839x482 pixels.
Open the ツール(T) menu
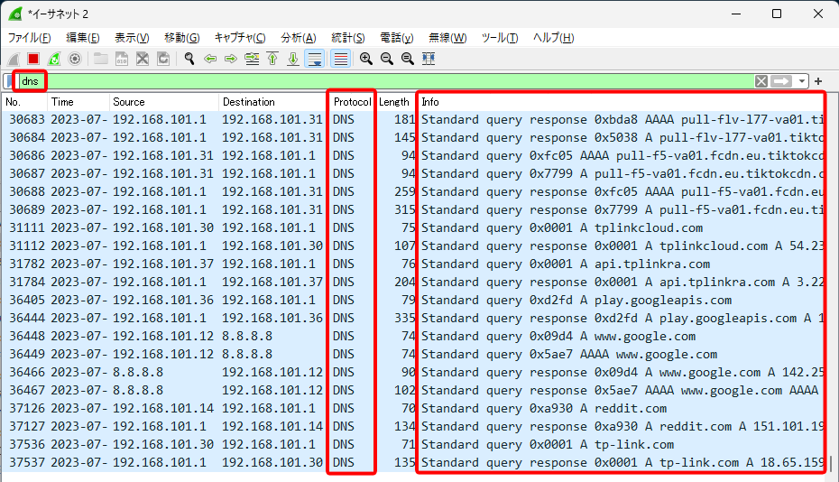(x=499, y=38)
